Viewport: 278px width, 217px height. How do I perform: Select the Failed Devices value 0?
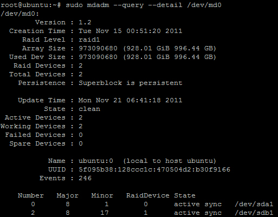81,135
